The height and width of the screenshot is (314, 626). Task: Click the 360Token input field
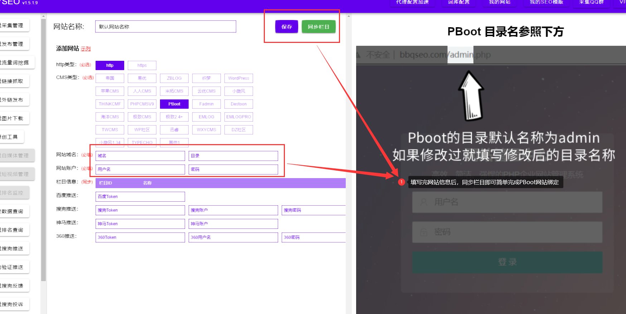tap(140, 237)
